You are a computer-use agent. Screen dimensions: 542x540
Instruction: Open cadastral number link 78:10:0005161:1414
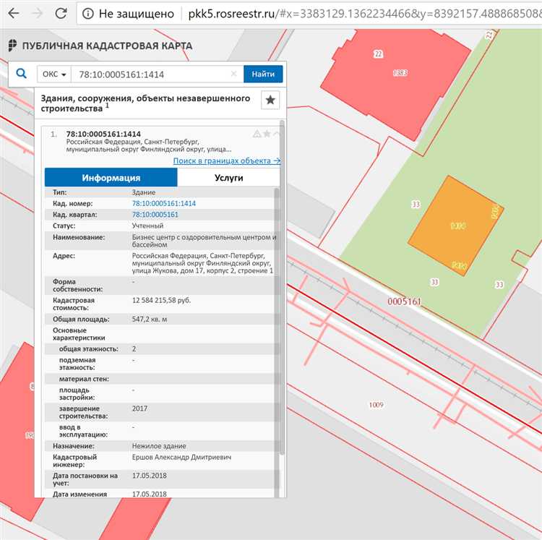tap(163, 204)
